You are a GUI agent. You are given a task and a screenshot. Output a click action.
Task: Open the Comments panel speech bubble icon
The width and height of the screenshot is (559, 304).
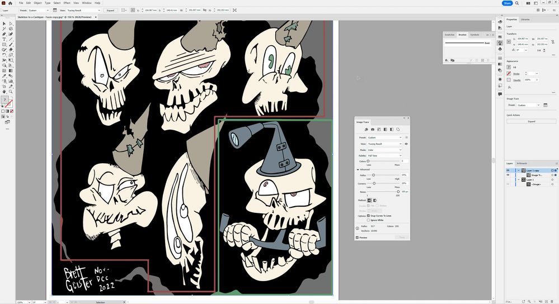coord(500,94)
